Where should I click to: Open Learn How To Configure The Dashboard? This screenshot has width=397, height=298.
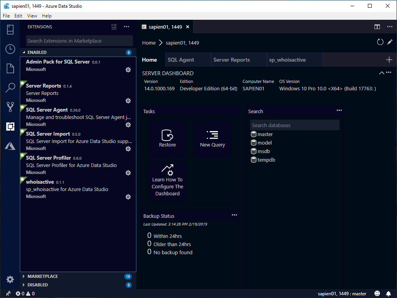pyautogui.click(x=167, y=181)
